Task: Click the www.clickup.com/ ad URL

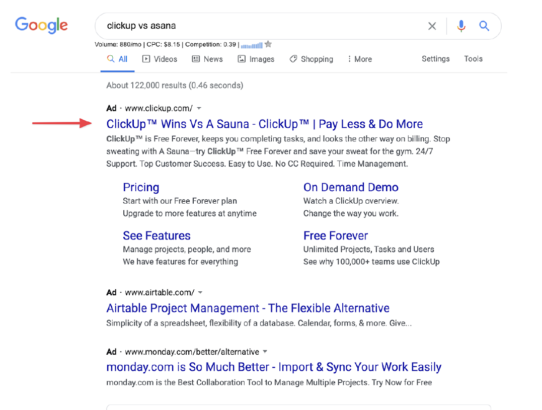Action: [159, 109]
